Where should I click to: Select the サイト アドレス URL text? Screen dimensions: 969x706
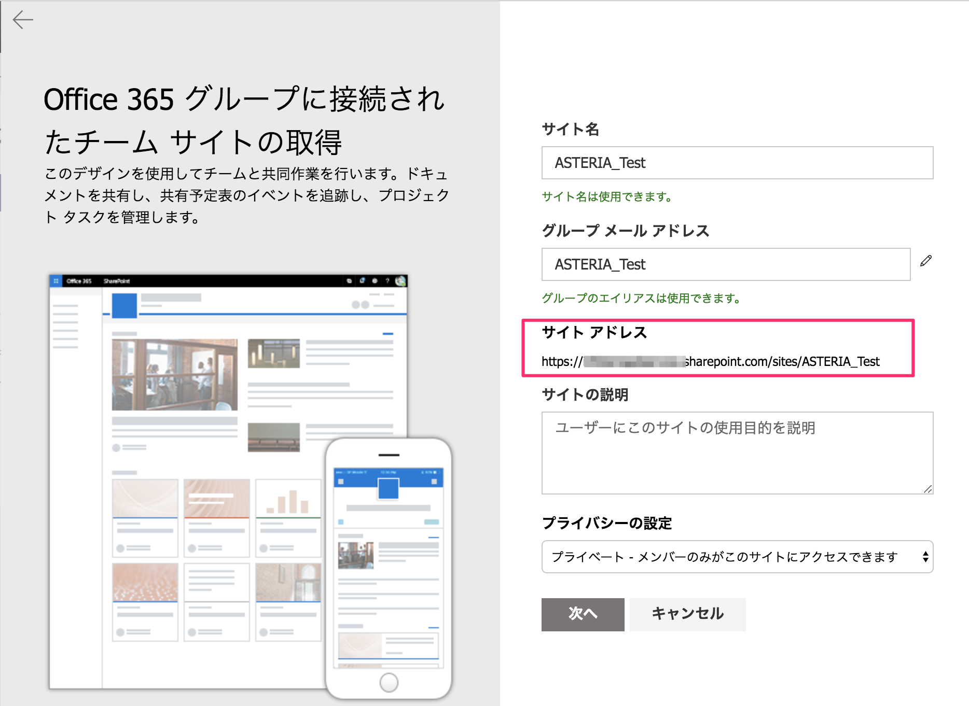(710, 361)
